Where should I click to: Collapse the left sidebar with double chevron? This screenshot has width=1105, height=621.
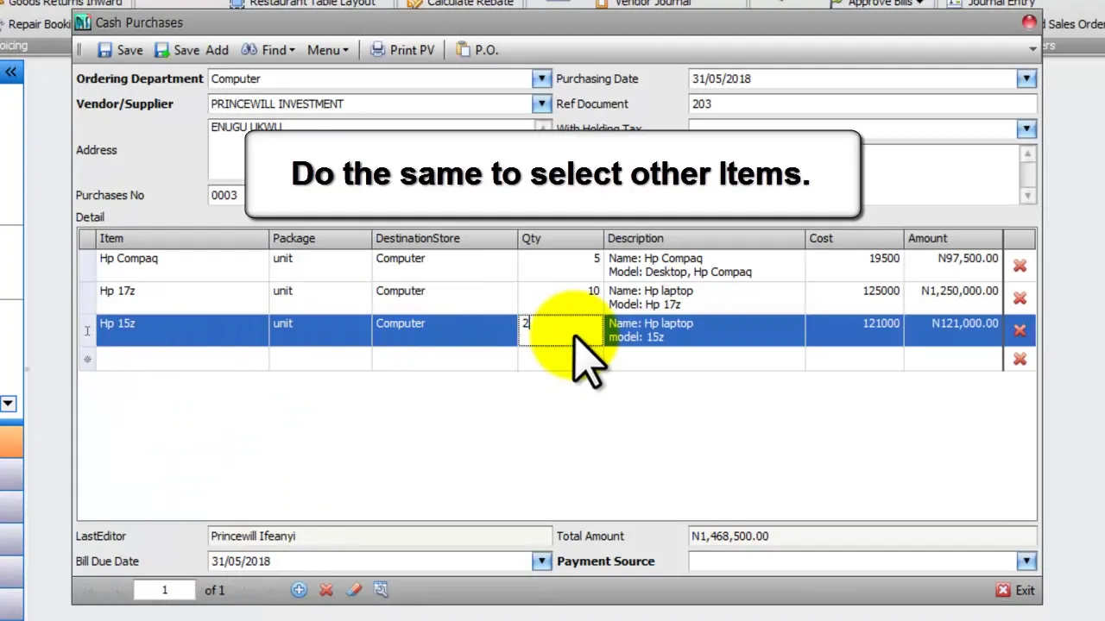click(x=10, y=72)
